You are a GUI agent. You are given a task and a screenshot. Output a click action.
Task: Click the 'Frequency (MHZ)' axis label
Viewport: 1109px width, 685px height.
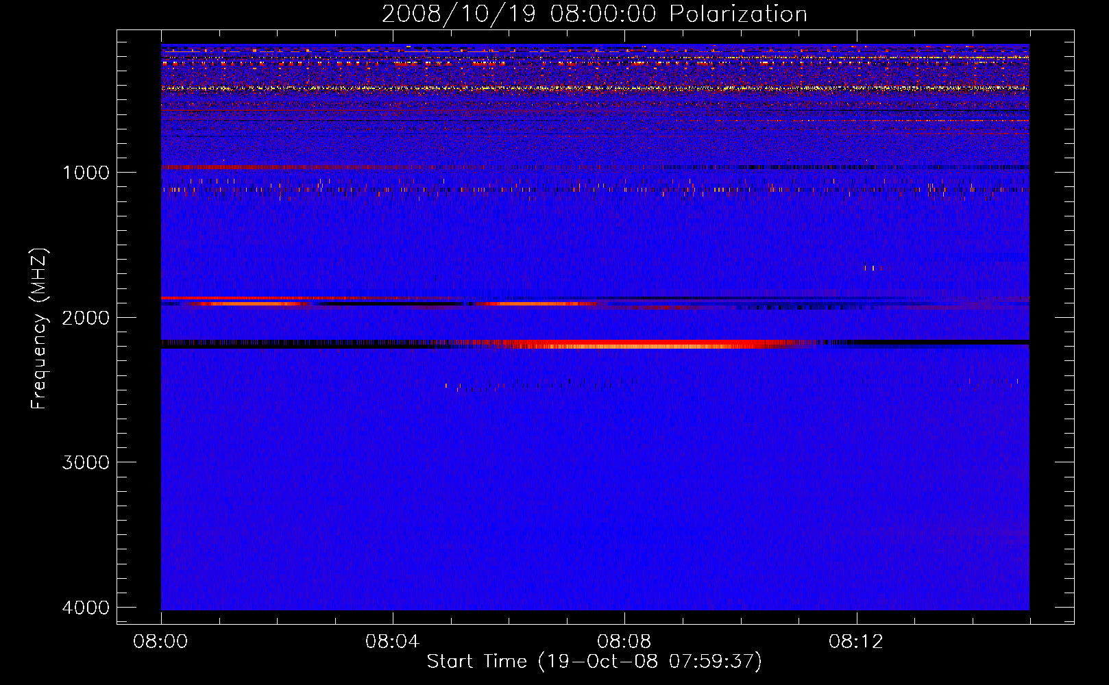click(39, 329)
